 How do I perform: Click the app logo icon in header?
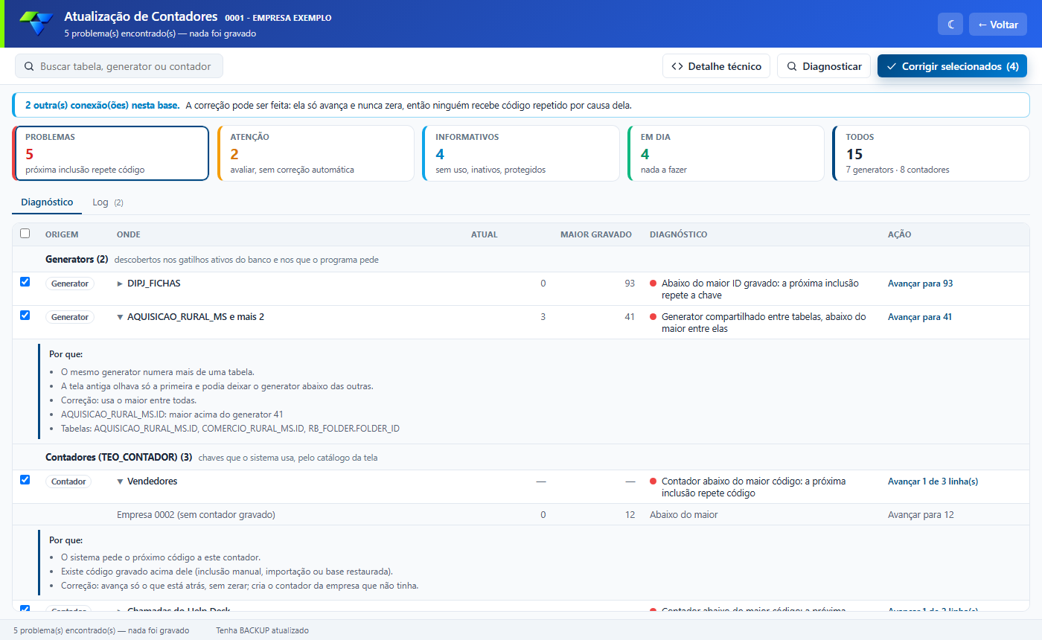pyautogui.click(x=36, y=24)
